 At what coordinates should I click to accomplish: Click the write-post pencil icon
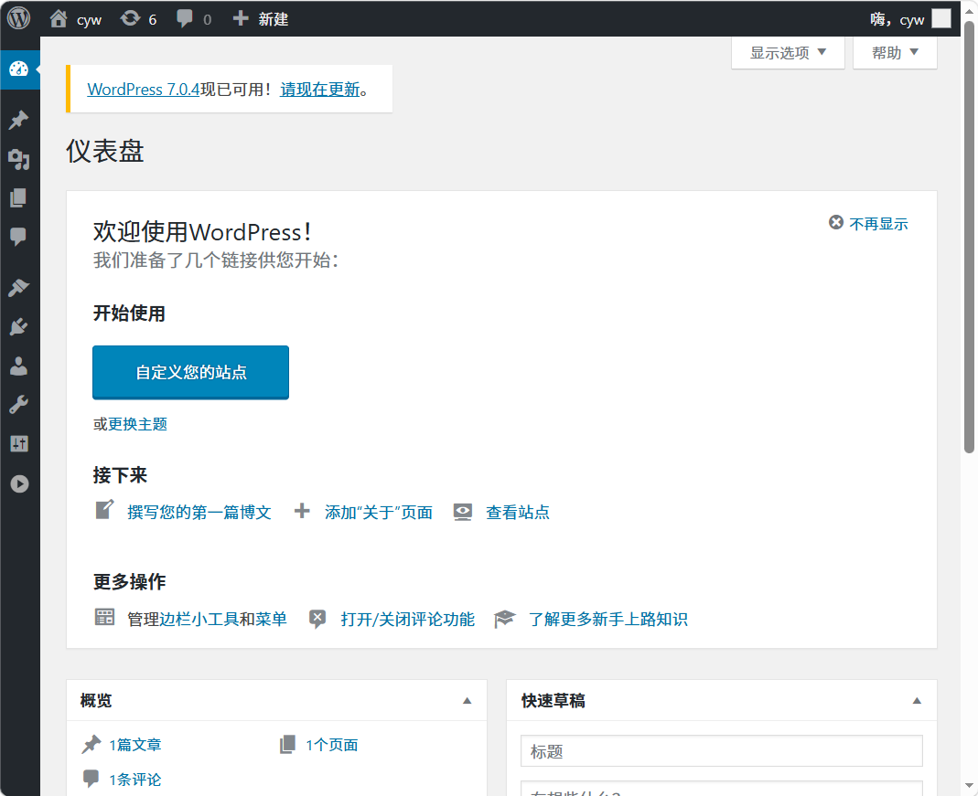tap(104, 509)
